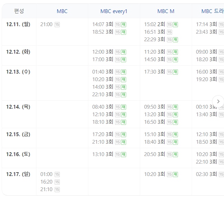The width and height of the screenshot is (224, 198).
Task: Click the 08:40 3회 every1 entry
Action: click(x=103, y=107)
